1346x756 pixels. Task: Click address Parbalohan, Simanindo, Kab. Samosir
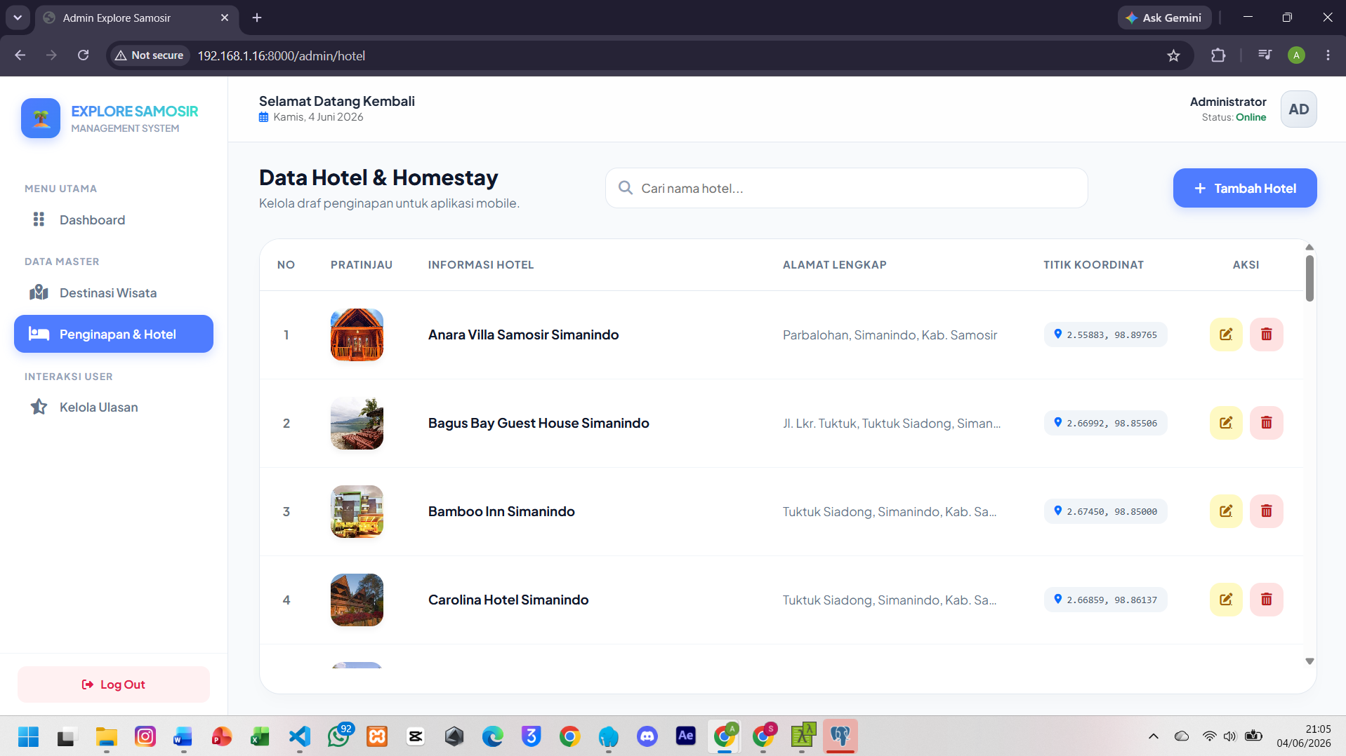click(x=890, y=335)
